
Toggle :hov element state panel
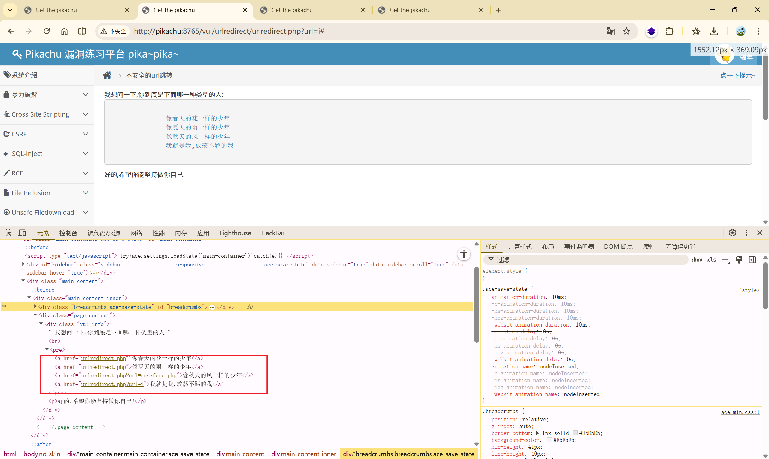[697, 260]
